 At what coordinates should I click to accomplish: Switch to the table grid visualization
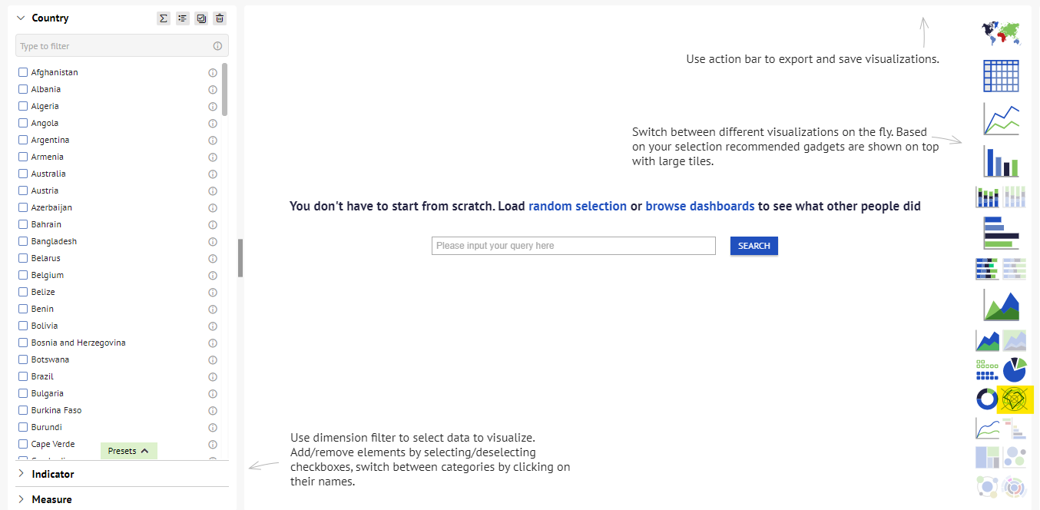pos(1001,76)
